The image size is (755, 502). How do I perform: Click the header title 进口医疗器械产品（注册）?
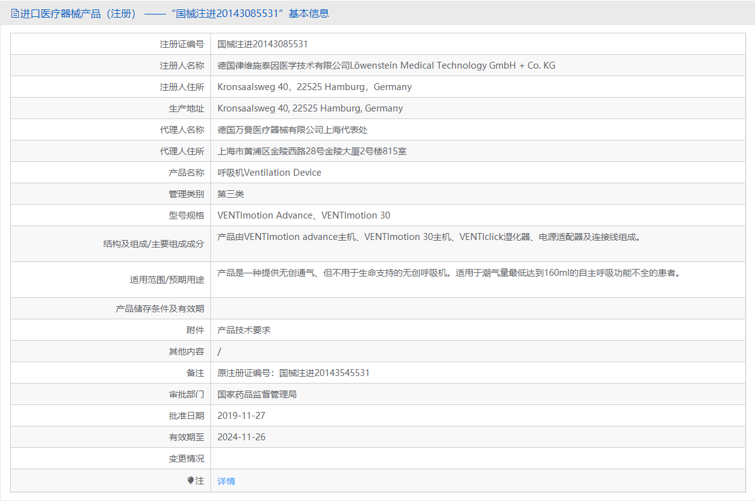[x=79, y=13]
